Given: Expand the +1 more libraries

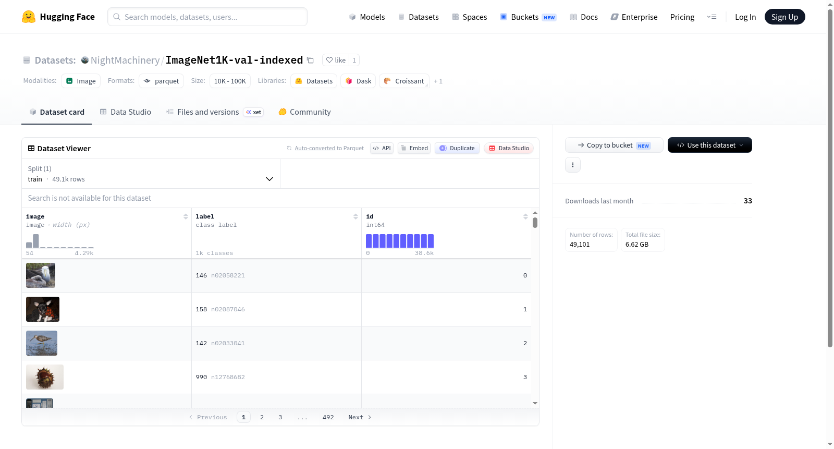Looking at the screenshot, I should click(x=438, y=81).
